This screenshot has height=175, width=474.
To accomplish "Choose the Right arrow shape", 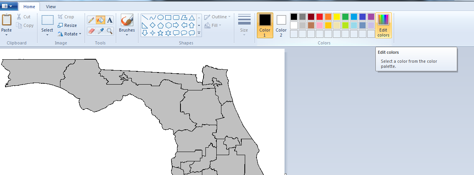I will 176,25.
